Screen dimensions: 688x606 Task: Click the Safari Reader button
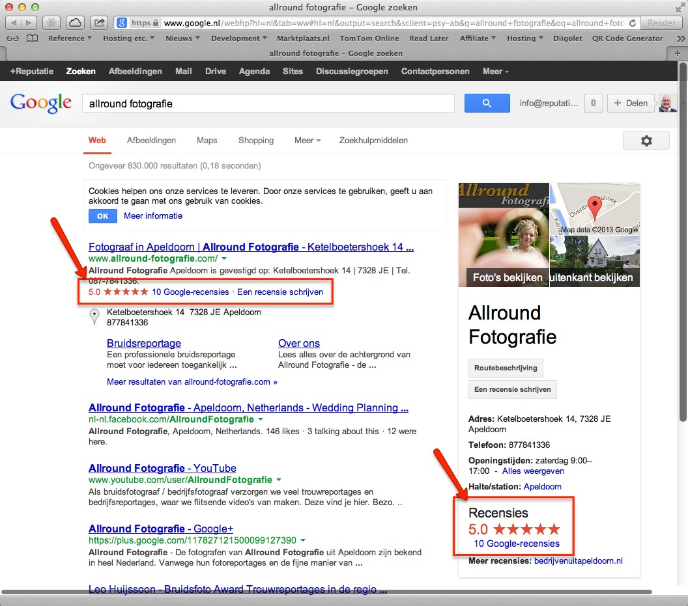(x=661, y=23)
